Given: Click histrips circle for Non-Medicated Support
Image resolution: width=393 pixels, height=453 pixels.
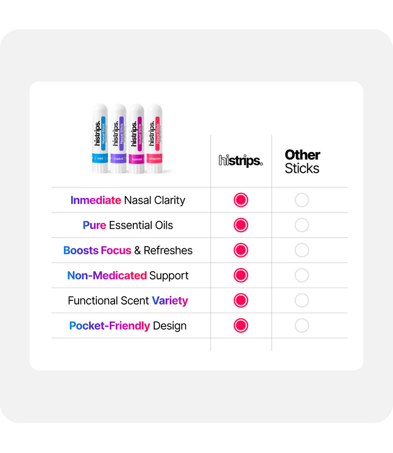Looking at the screenshot, I should point(241,275).
